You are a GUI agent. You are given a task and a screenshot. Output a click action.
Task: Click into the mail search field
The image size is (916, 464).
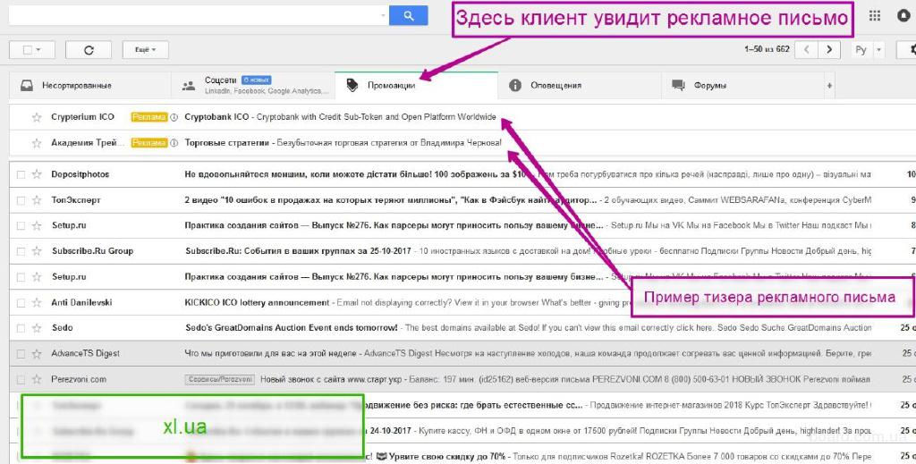pos(194,16)
